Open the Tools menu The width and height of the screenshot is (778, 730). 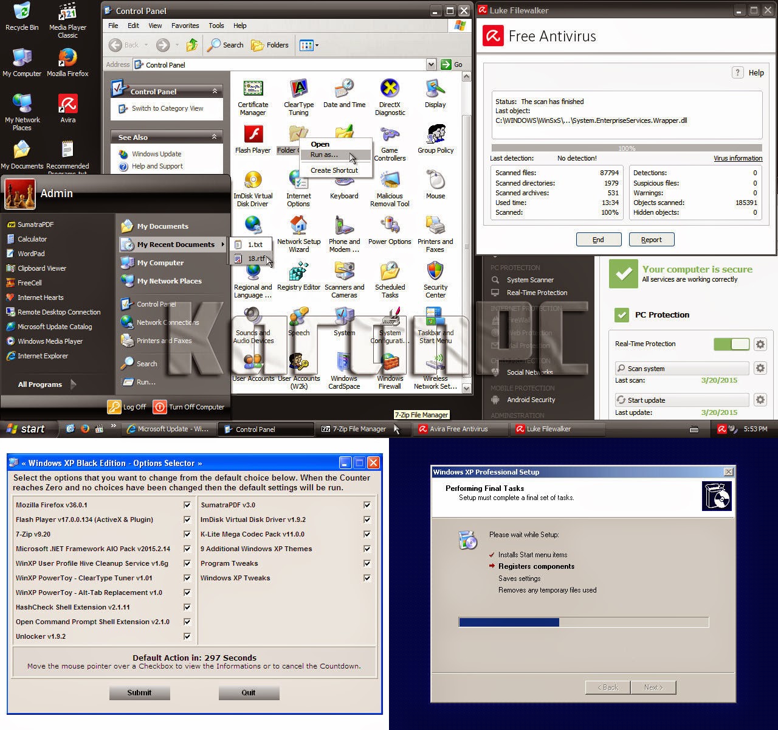coord(216,26)
